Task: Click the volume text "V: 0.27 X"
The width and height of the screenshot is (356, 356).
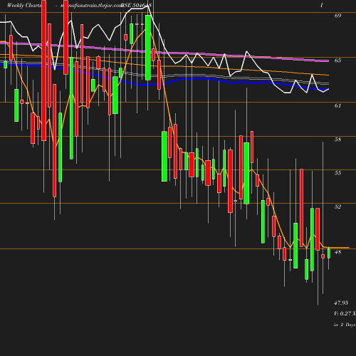Action: (345, 313)
